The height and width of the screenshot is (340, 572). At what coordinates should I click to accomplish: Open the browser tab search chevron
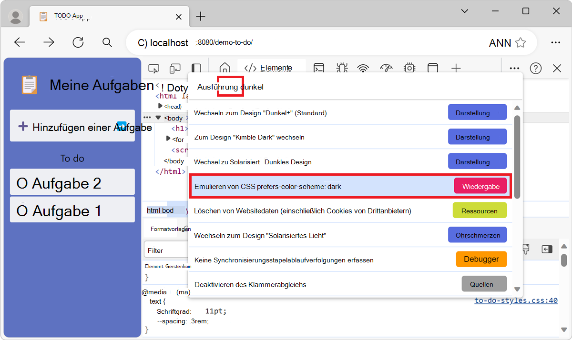point(465,11)
